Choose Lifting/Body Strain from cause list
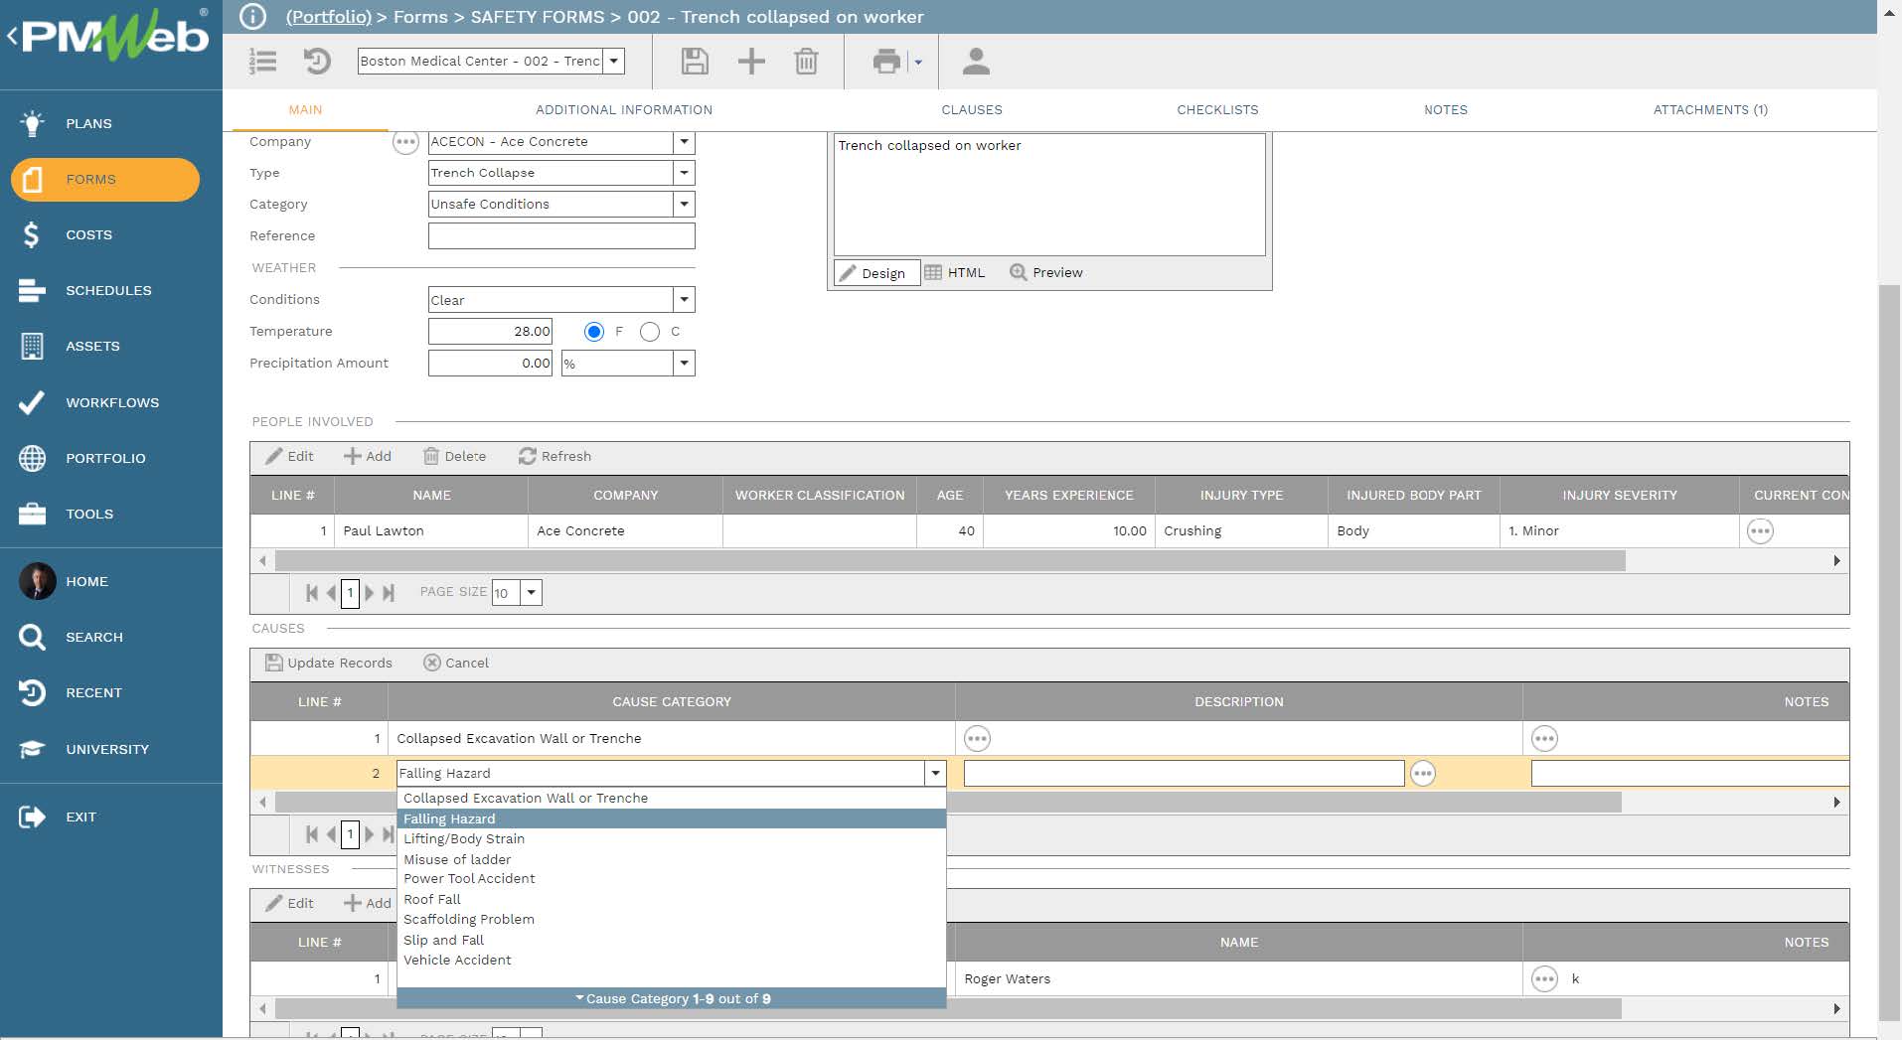Viewport: 1902px width, 1040px height. tap(671, 838)
